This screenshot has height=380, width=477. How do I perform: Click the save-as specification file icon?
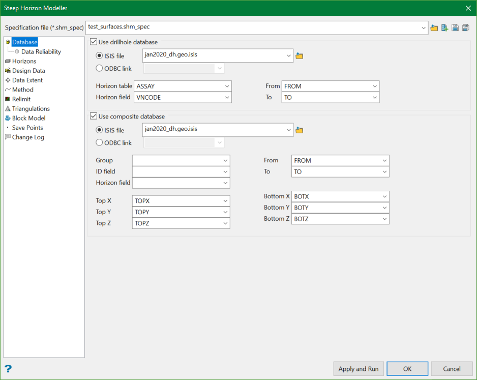click(x=465, y=28)
